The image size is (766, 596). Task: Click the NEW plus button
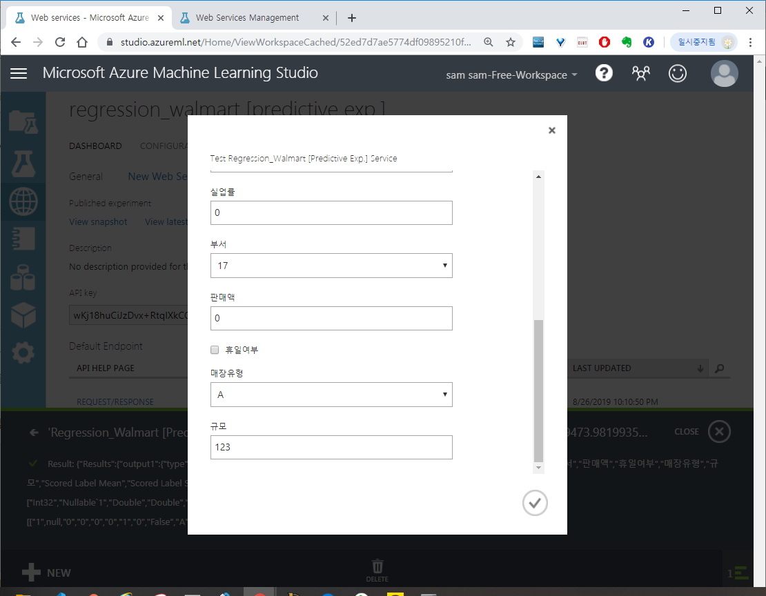(46, 573)
